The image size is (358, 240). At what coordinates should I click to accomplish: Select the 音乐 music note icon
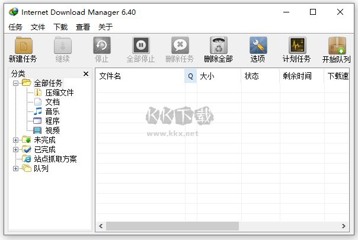[x=38, y=111]
